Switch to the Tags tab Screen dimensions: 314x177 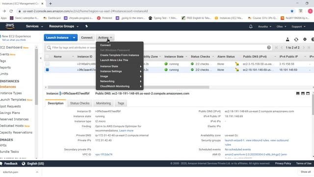(x=121, y=103)
